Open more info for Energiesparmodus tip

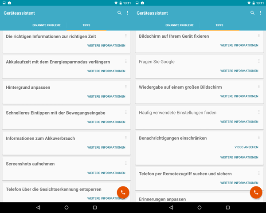point(106,71)
